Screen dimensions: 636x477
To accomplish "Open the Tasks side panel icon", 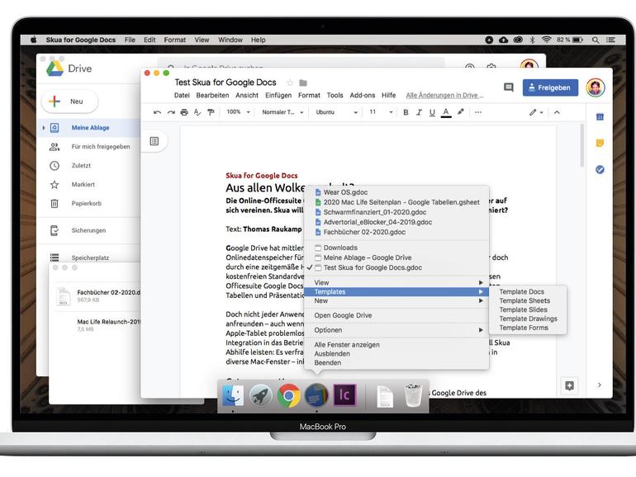I will 600,169.
